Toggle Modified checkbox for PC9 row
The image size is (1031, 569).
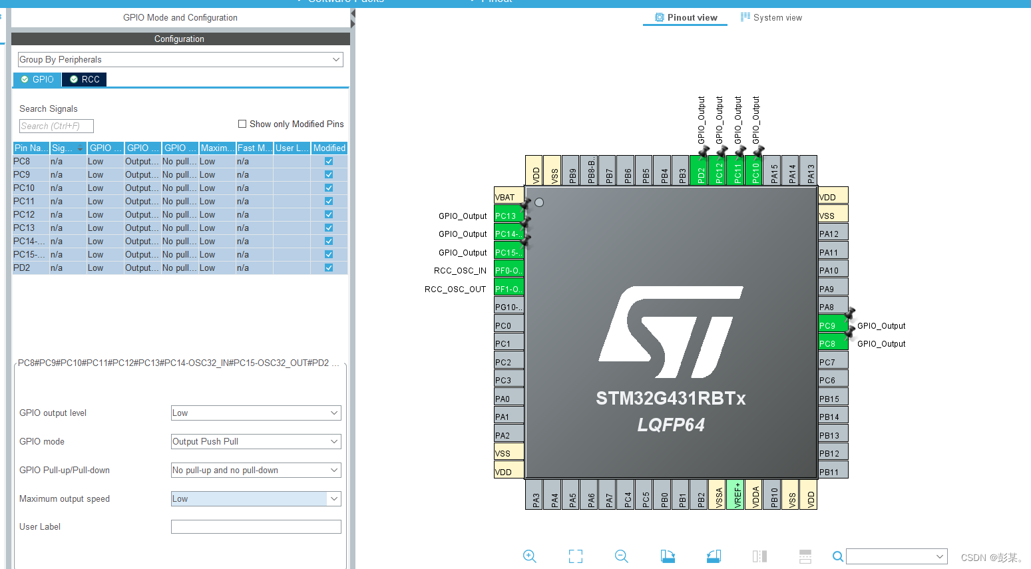(329, 174)
